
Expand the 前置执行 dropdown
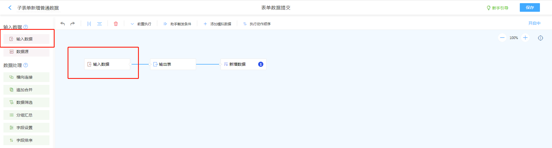141,24
